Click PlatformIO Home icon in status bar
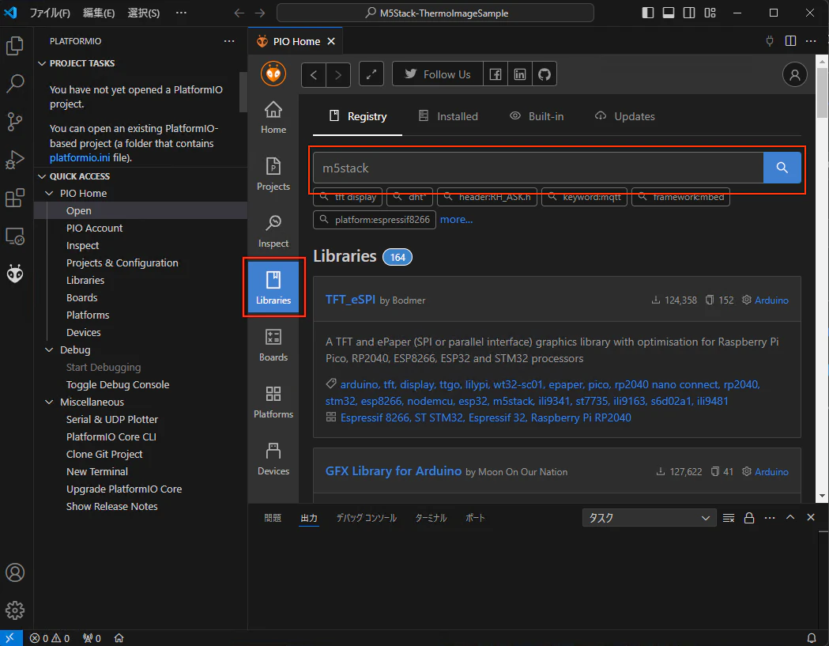 click(x=119, y=638)
